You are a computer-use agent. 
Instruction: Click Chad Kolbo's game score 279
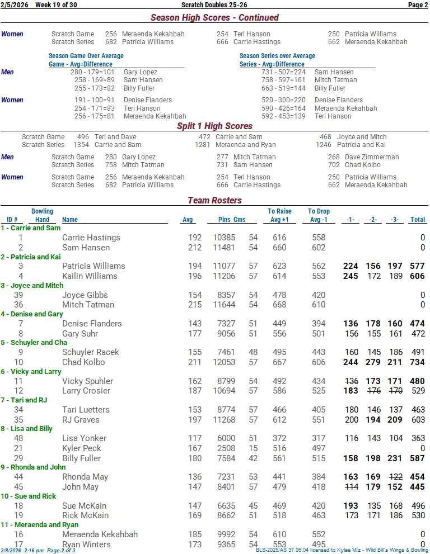373,362
